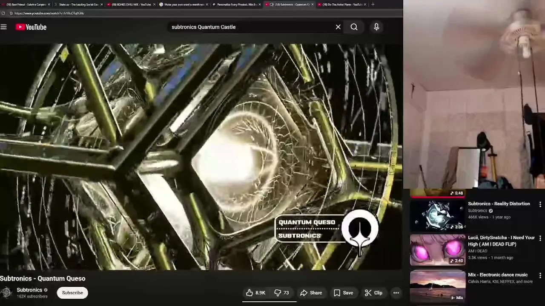Like the video with thumbs up
This screenshot has height=306, width=545.
[255, 293]
